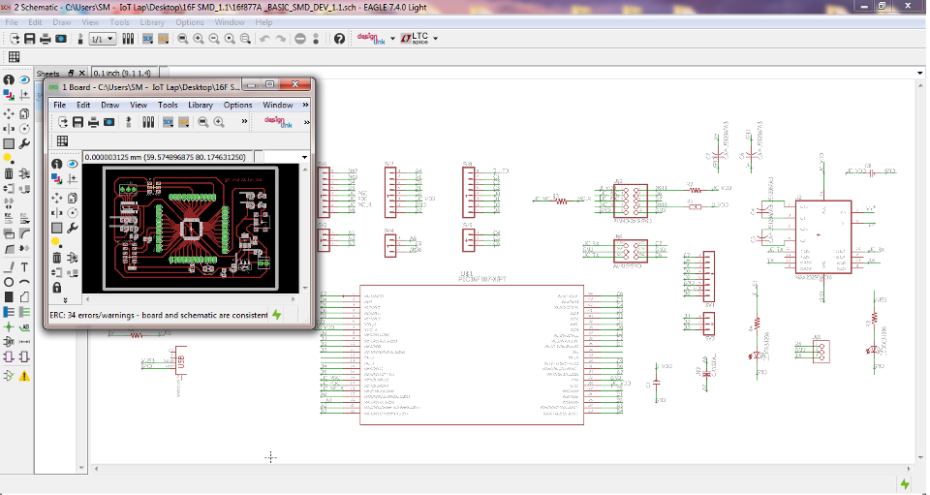The image size is (930, 495).
Task: Click Zoom select icon in Schematic toolbar
Action: [x=245, y=39]
